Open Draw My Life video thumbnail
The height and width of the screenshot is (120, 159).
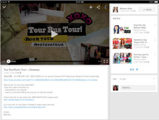click(122, 29)
